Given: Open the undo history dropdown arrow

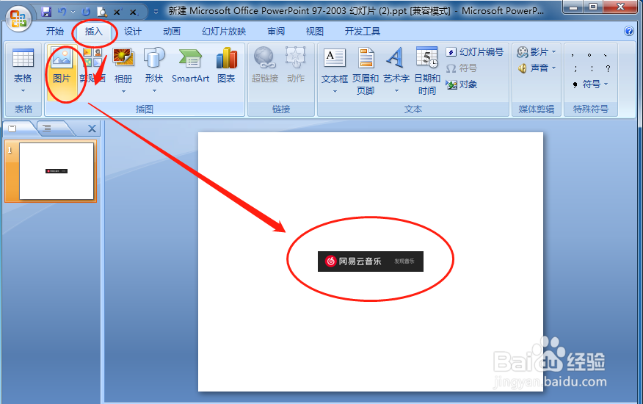Looking at the screenshot, I should click(x=73, y=12).
